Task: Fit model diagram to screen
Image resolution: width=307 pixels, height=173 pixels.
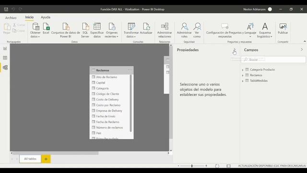Action: [x=228, y=166]
